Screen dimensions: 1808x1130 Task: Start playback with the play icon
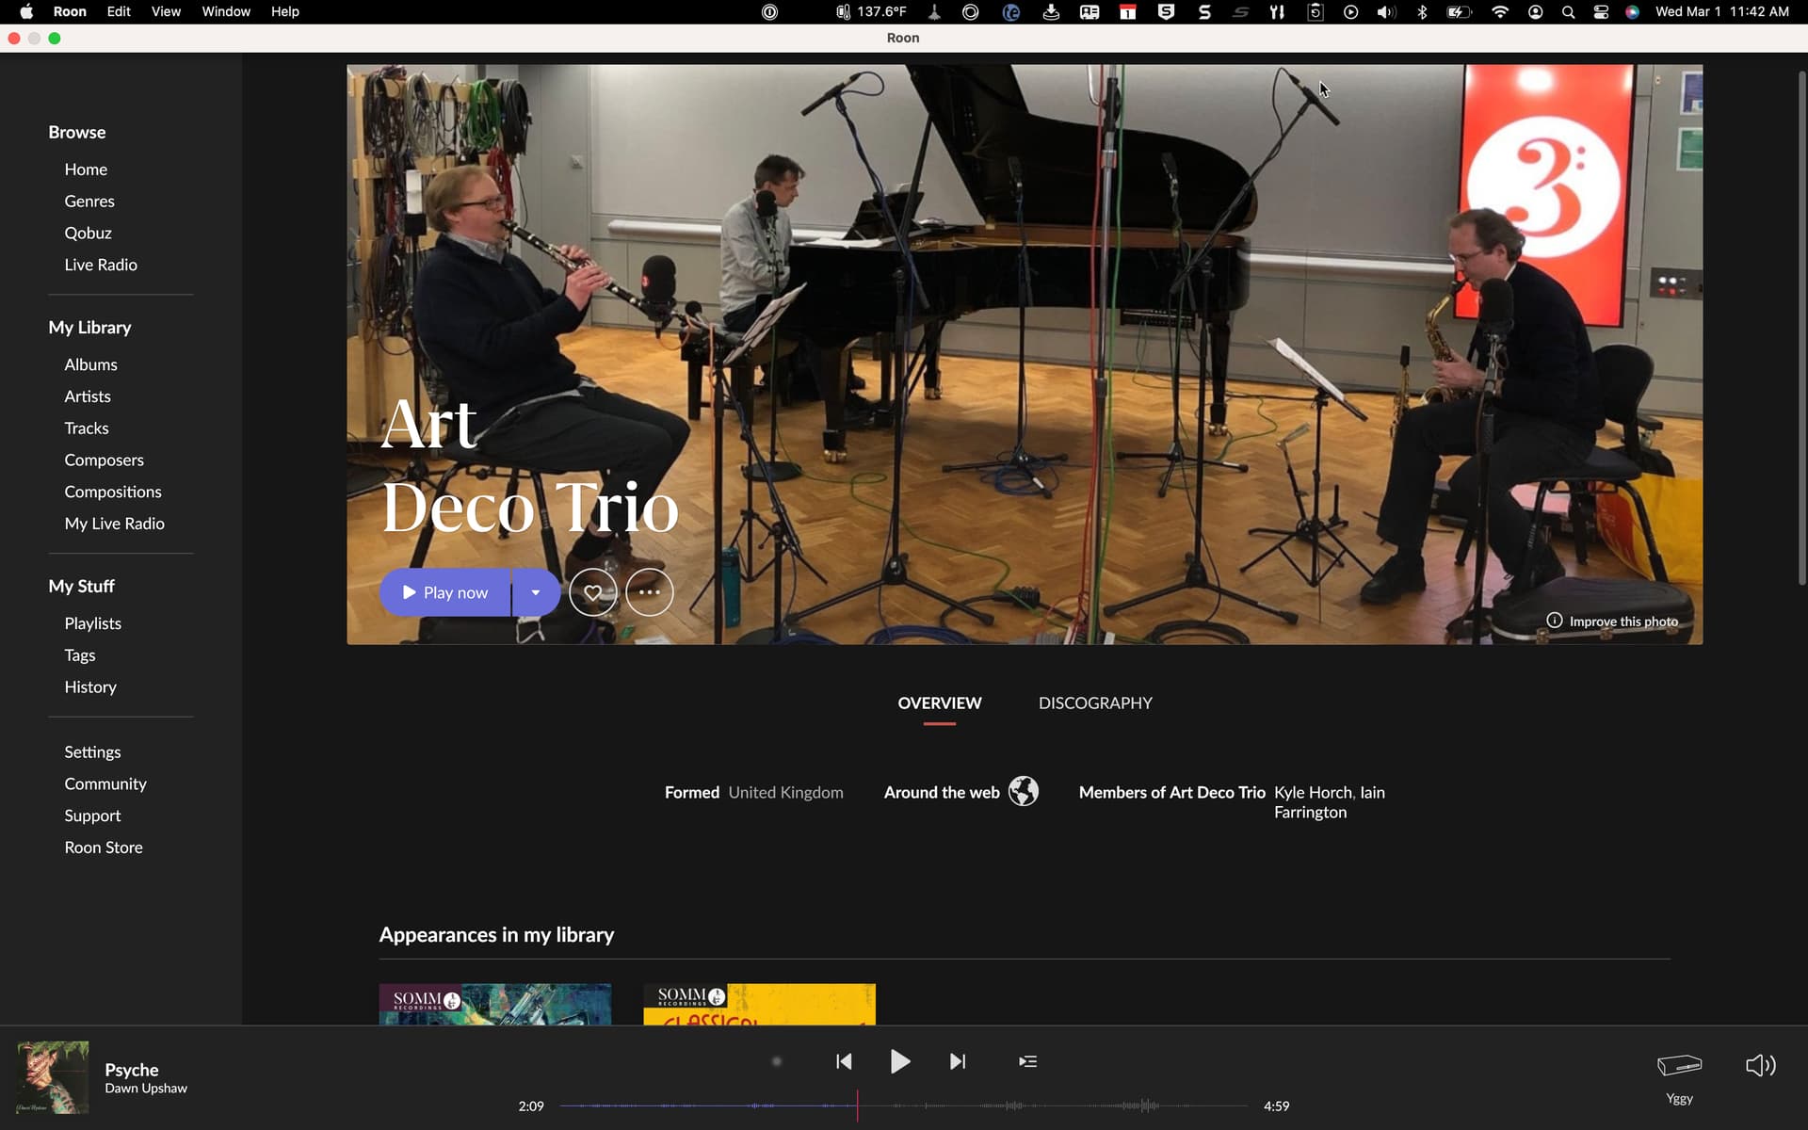(x=900, y=1061)
